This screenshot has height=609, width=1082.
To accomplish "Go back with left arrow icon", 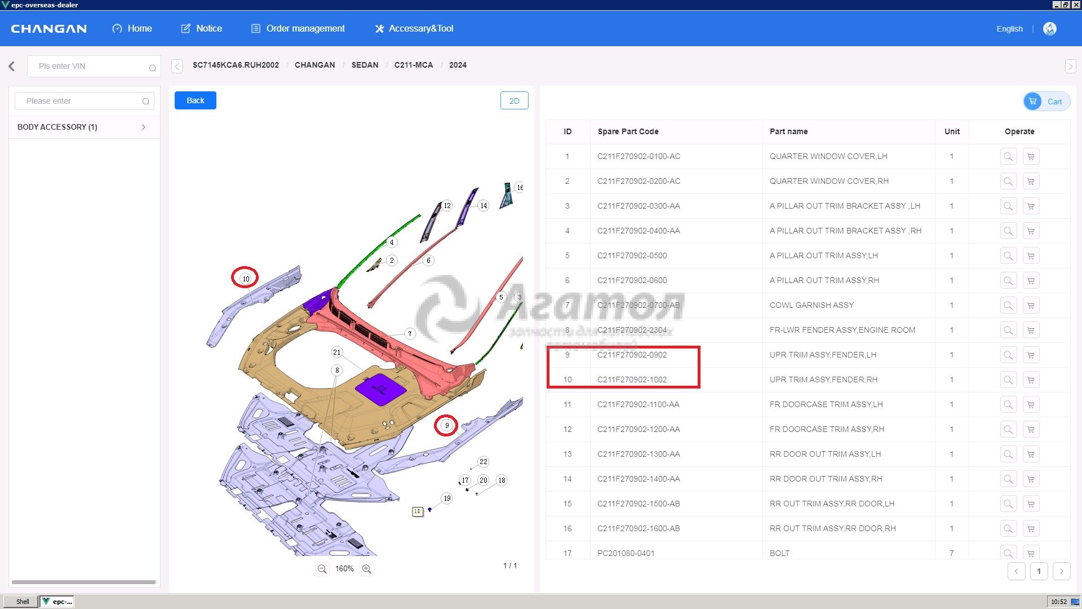I will (x=12, y=66).
